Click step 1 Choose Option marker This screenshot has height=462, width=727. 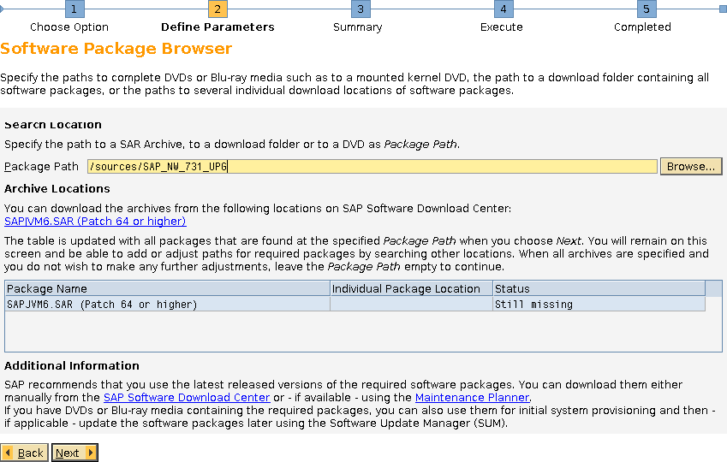[74, 9]
